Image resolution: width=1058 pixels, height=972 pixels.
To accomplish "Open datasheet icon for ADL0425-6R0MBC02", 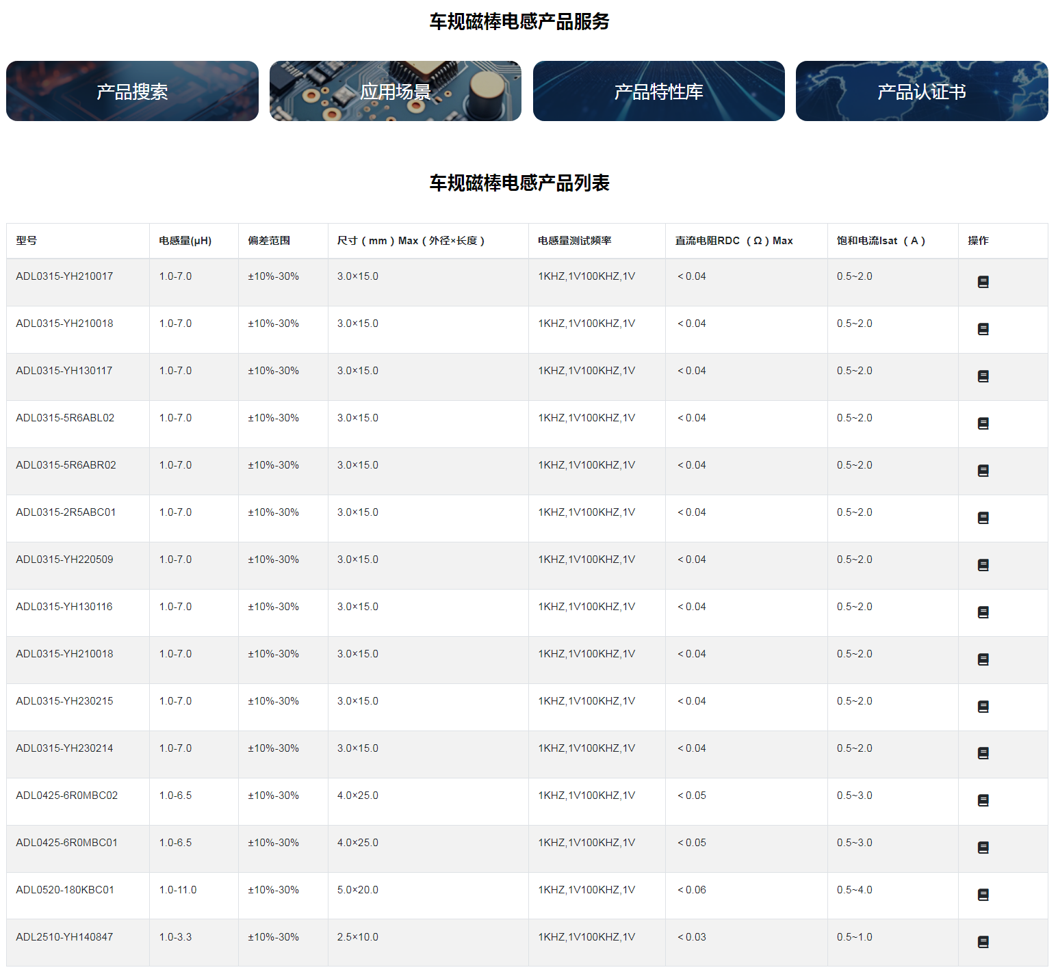I will click(x=983, y=800).
